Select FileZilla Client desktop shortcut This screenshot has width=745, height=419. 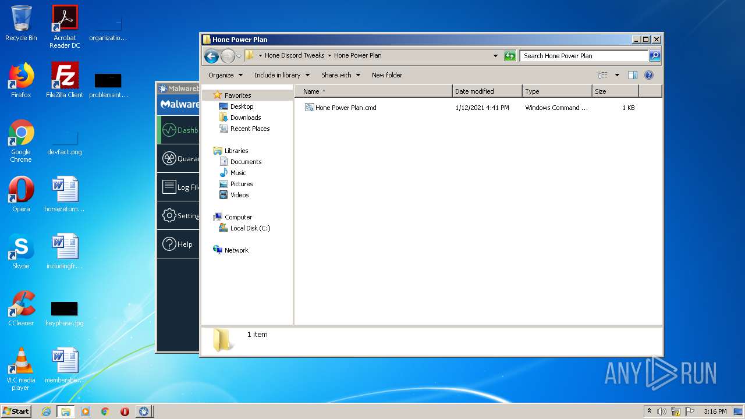click(65, 80)
